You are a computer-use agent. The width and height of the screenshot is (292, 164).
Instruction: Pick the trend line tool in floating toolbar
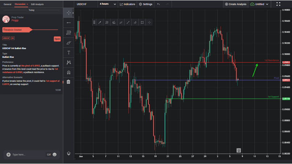tap(128, 22)
